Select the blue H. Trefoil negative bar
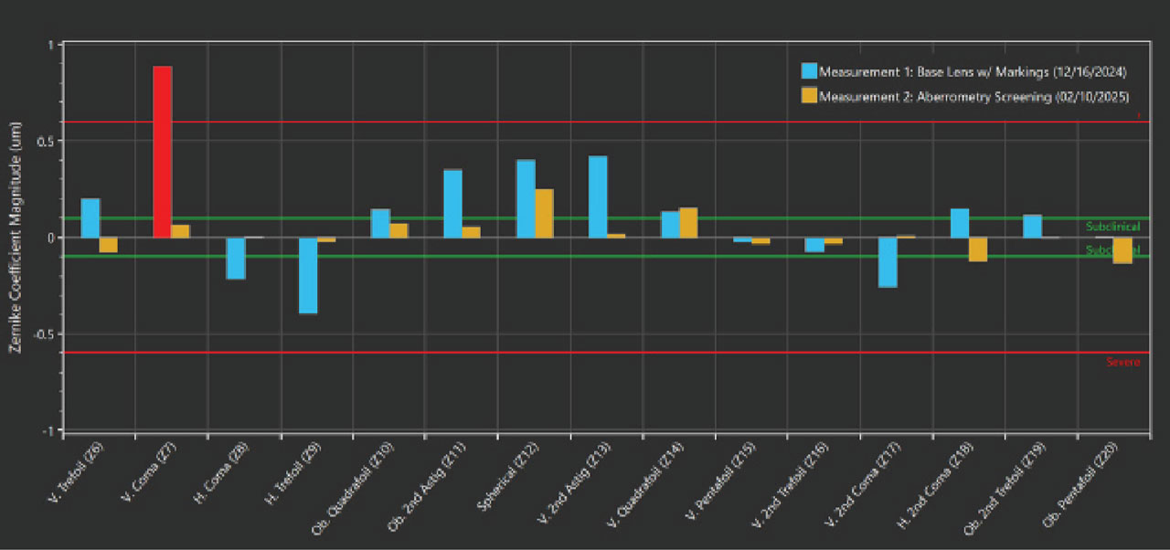This screenshot has height=550, width=1170. [x=307, y=275]
